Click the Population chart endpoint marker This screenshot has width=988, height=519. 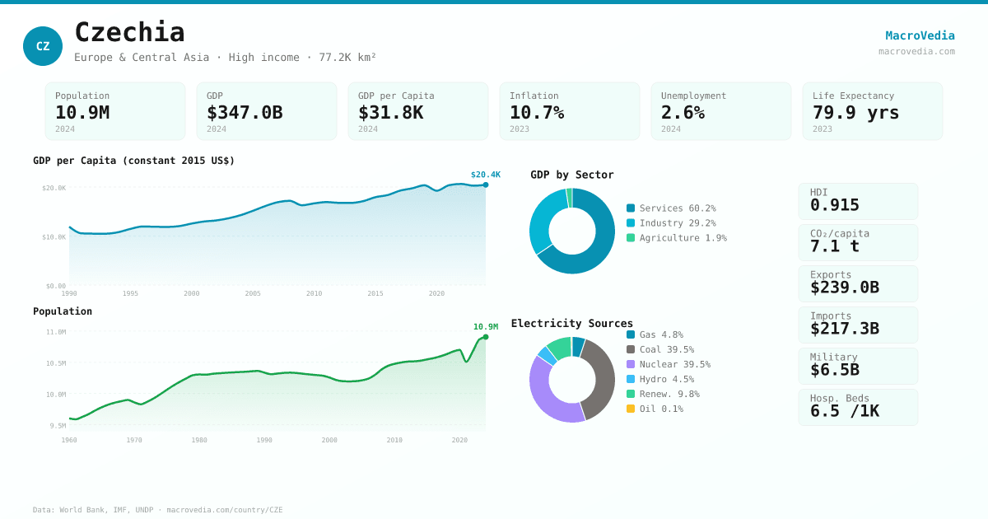(x=486, y=337)
